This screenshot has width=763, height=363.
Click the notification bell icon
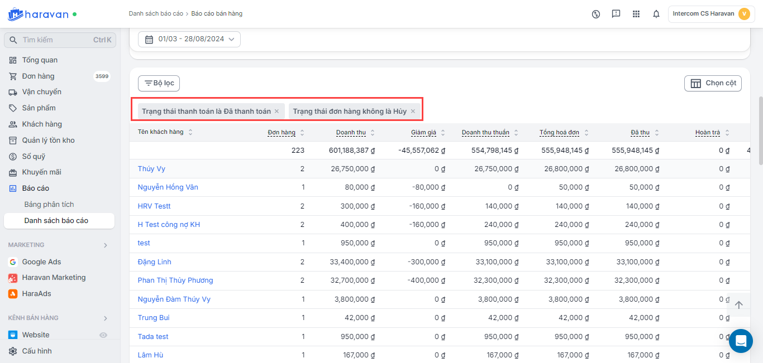pos(656,14)
